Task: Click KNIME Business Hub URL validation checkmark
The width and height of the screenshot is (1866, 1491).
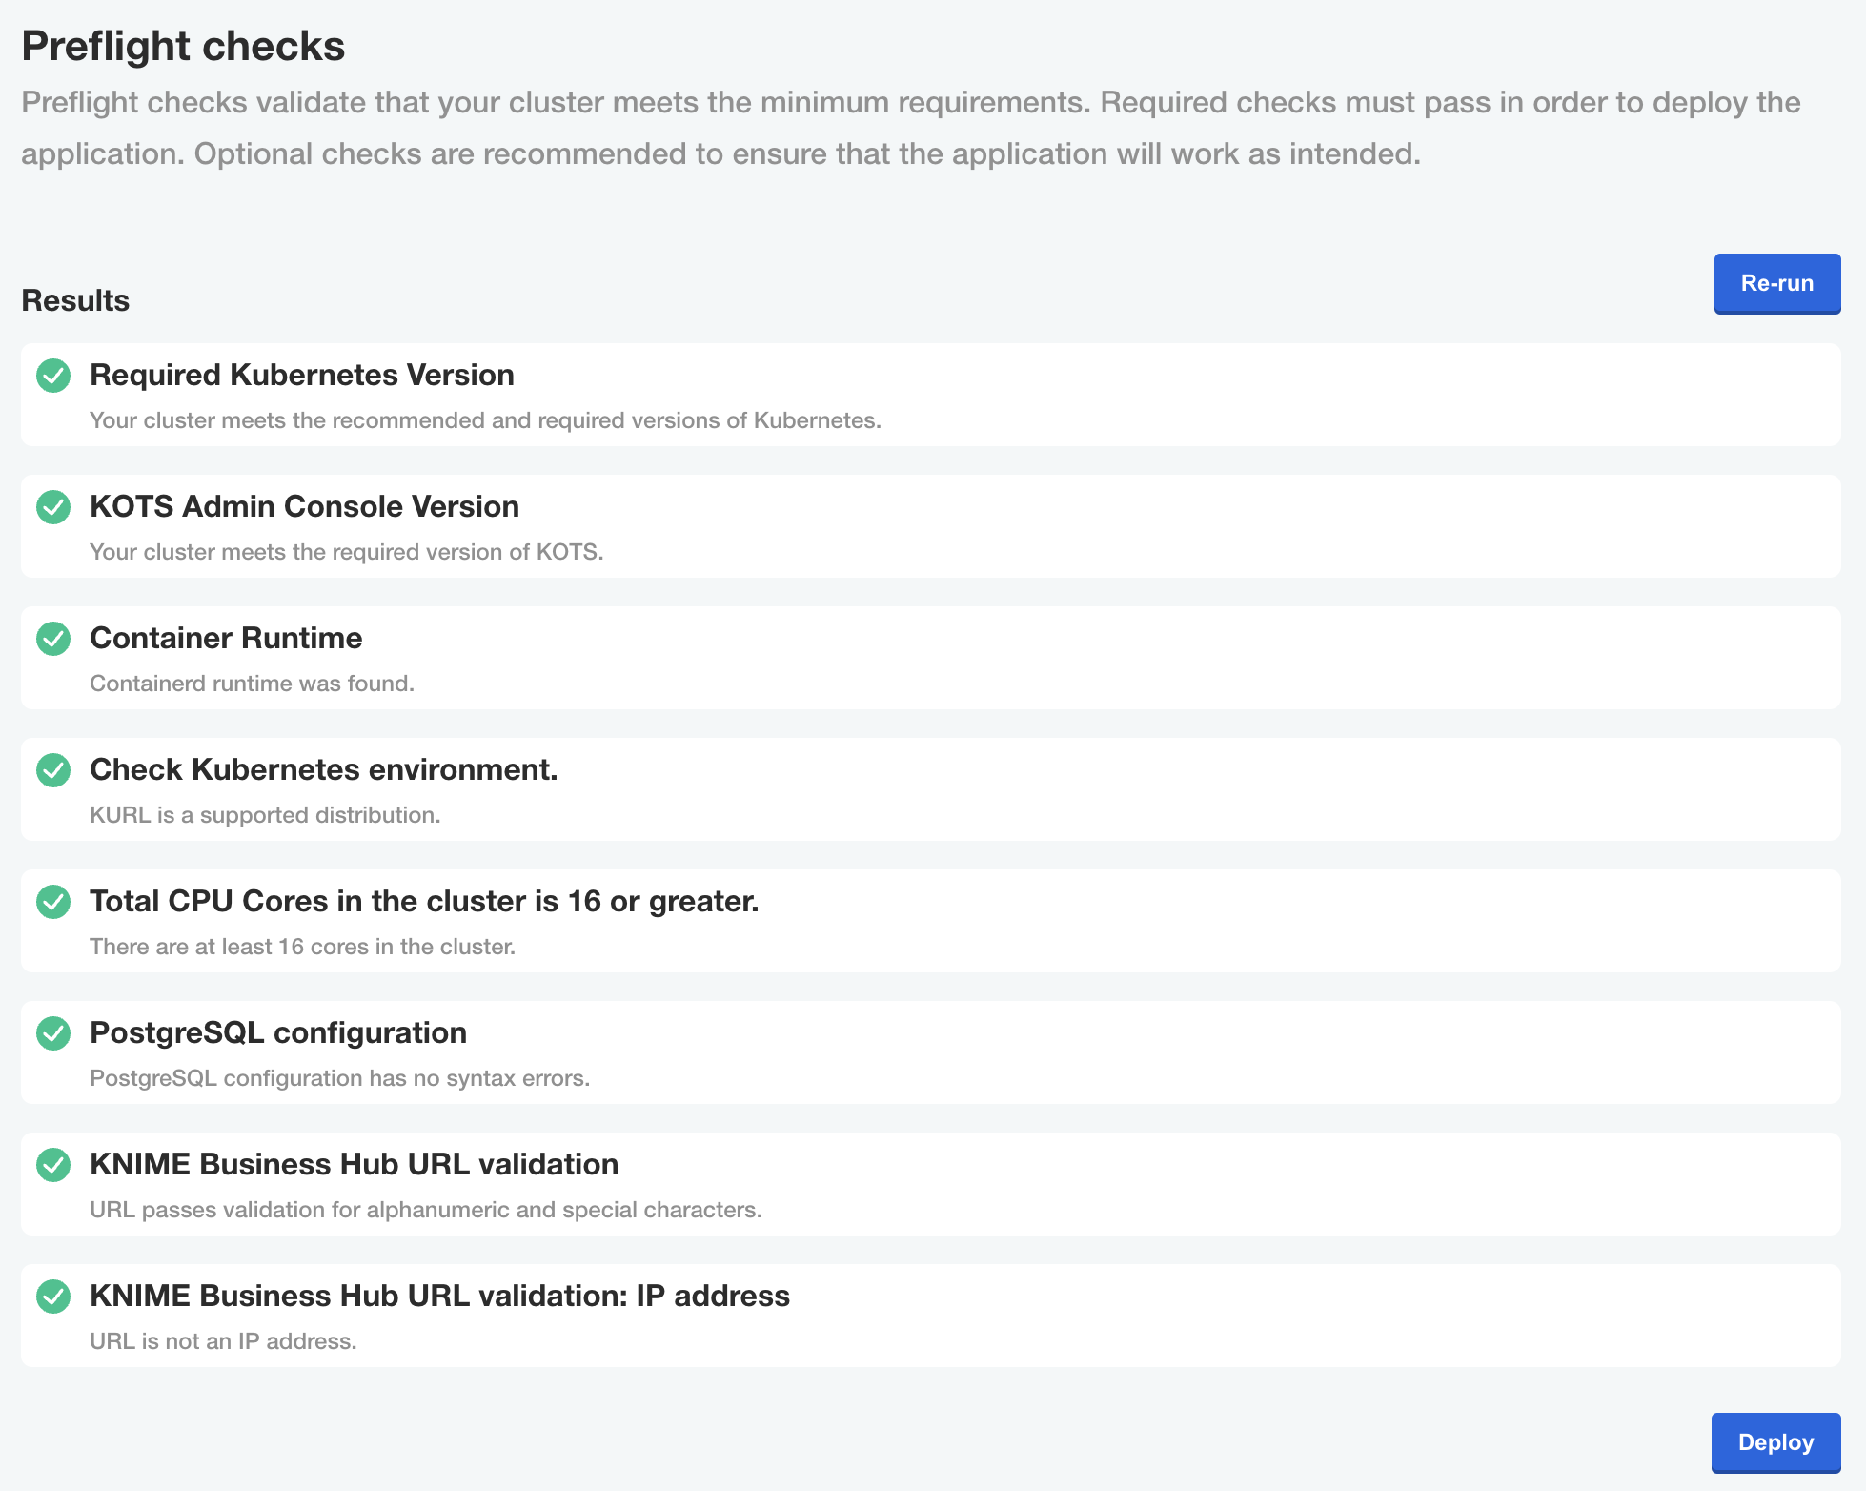Action: coord(53,1165)
